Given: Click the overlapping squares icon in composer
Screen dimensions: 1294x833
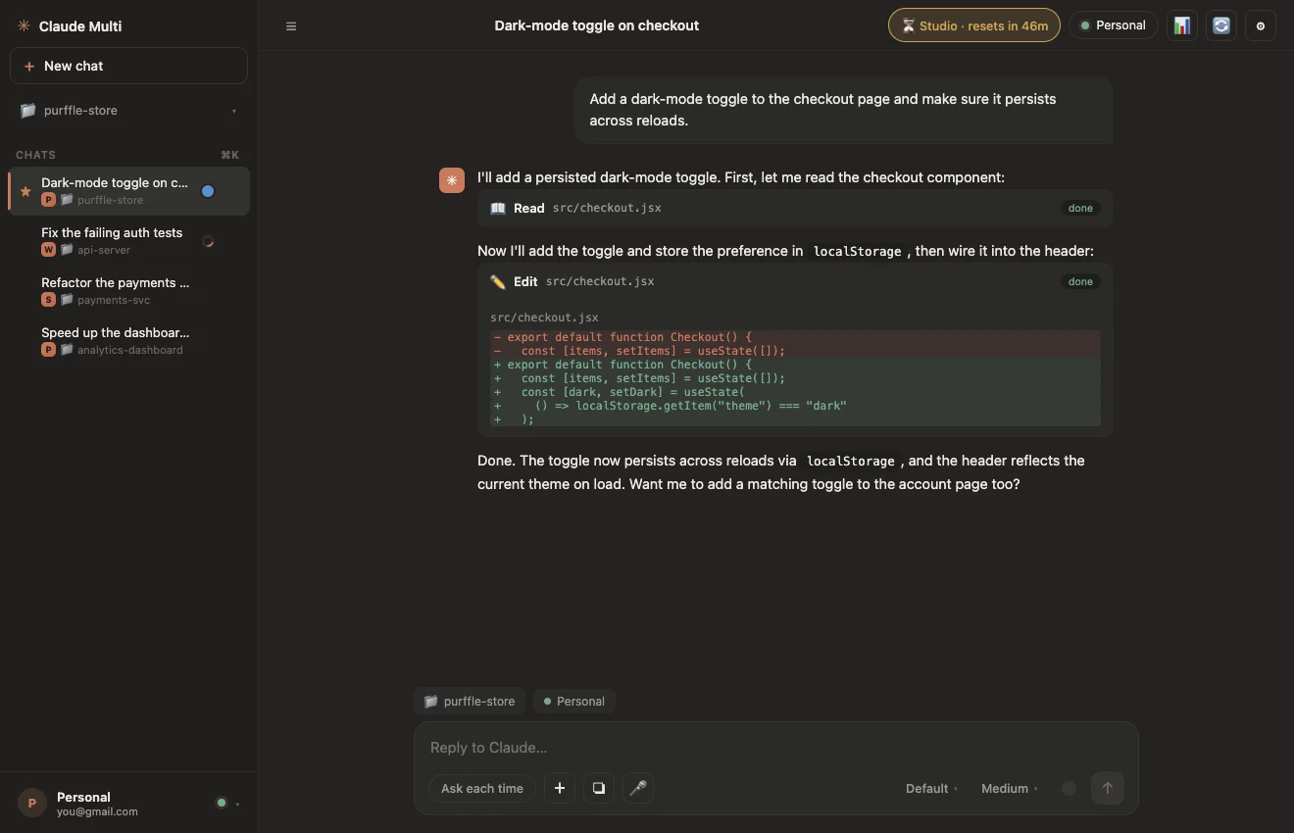Looking at the screenshot, I should point(599,788).
